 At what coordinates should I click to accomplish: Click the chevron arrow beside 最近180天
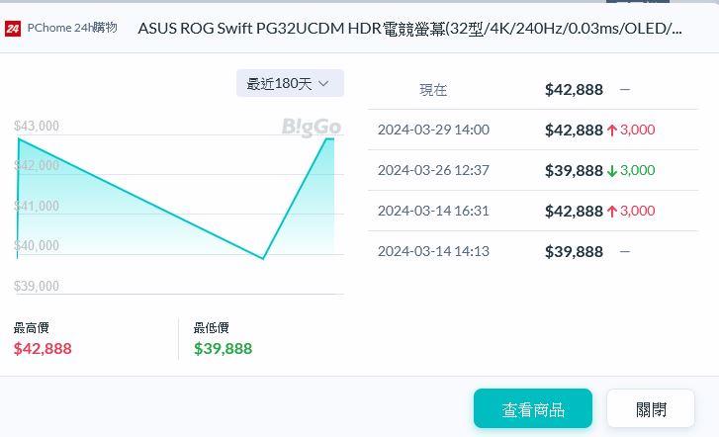pos(323,84)
